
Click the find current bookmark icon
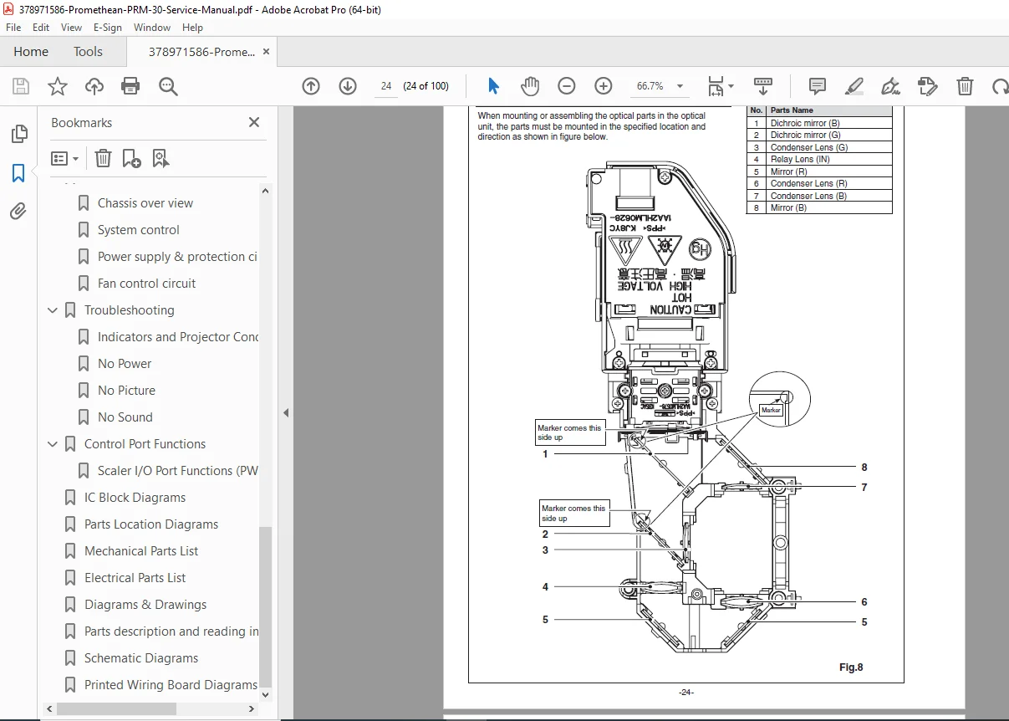tap(161, 158)
